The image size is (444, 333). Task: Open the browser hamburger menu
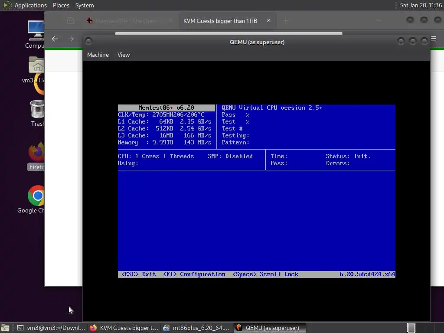[434, 39]
